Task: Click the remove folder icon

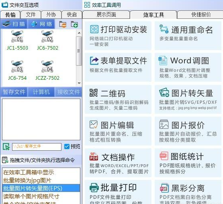Action: 63,24
